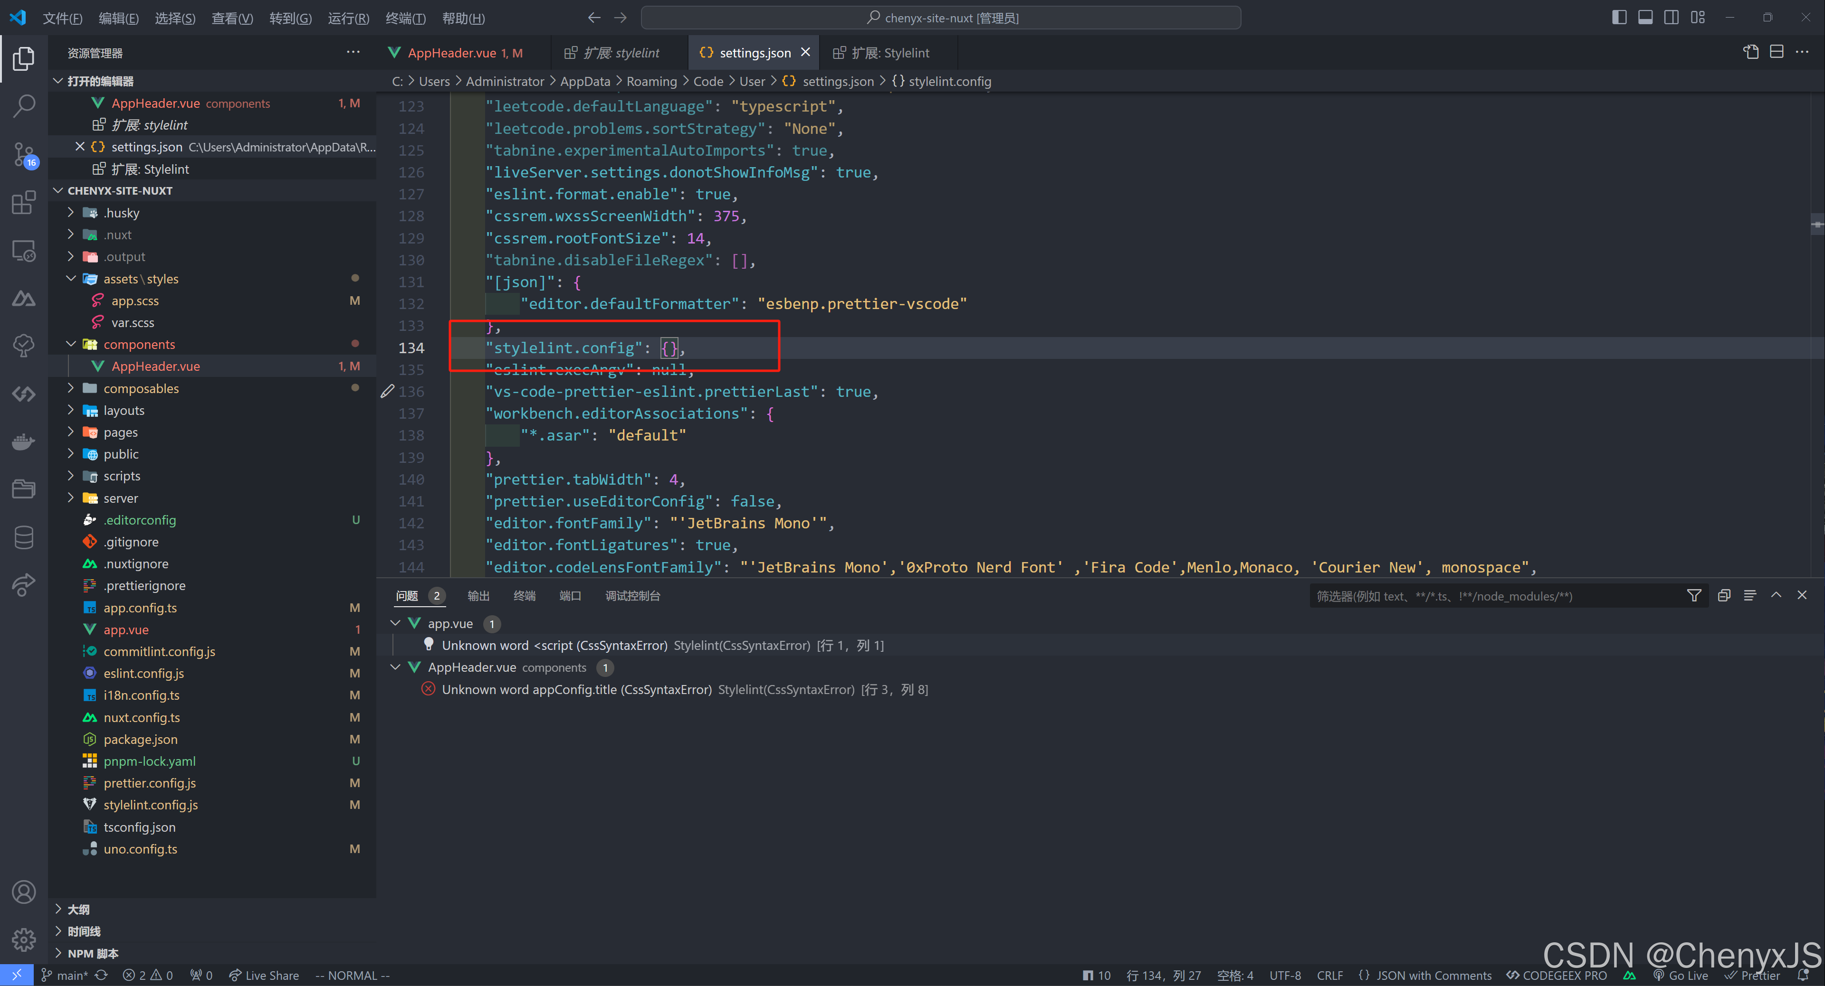Screen dimensions: 1825x986
Task: Click the Prettier status bar indicator
Action: [x=1758, y=975]
